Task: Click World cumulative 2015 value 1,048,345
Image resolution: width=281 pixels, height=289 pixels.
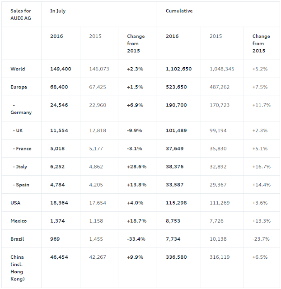Action: tap(222, 69)
